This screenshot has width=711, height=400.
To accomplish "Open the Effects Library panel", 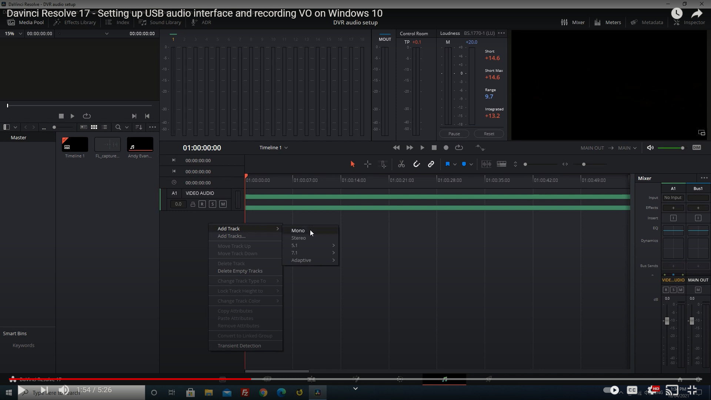I will [74, 22].
